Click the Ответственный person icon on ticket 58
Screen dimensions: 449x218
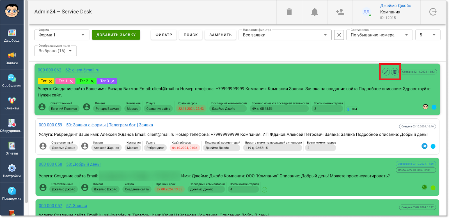[43, 187]
